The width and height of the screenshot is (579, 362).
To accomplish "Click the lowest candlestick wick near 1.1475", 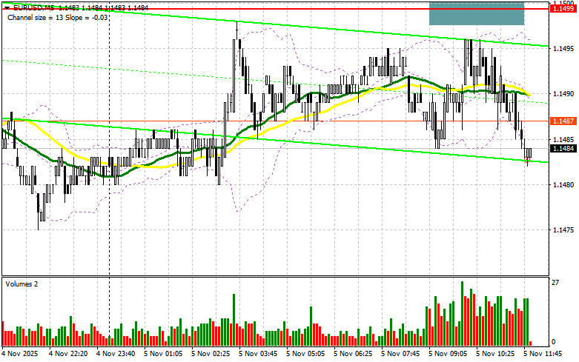I will tap(39, 224).
